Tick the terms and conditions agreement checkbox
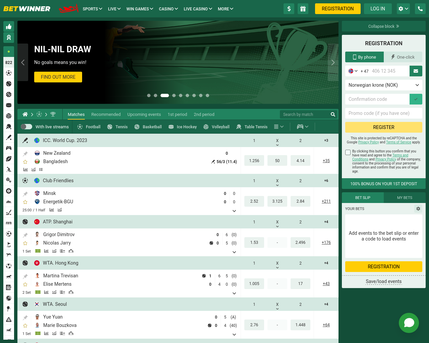Screen dimensions: 429x343 pos(348,152)
